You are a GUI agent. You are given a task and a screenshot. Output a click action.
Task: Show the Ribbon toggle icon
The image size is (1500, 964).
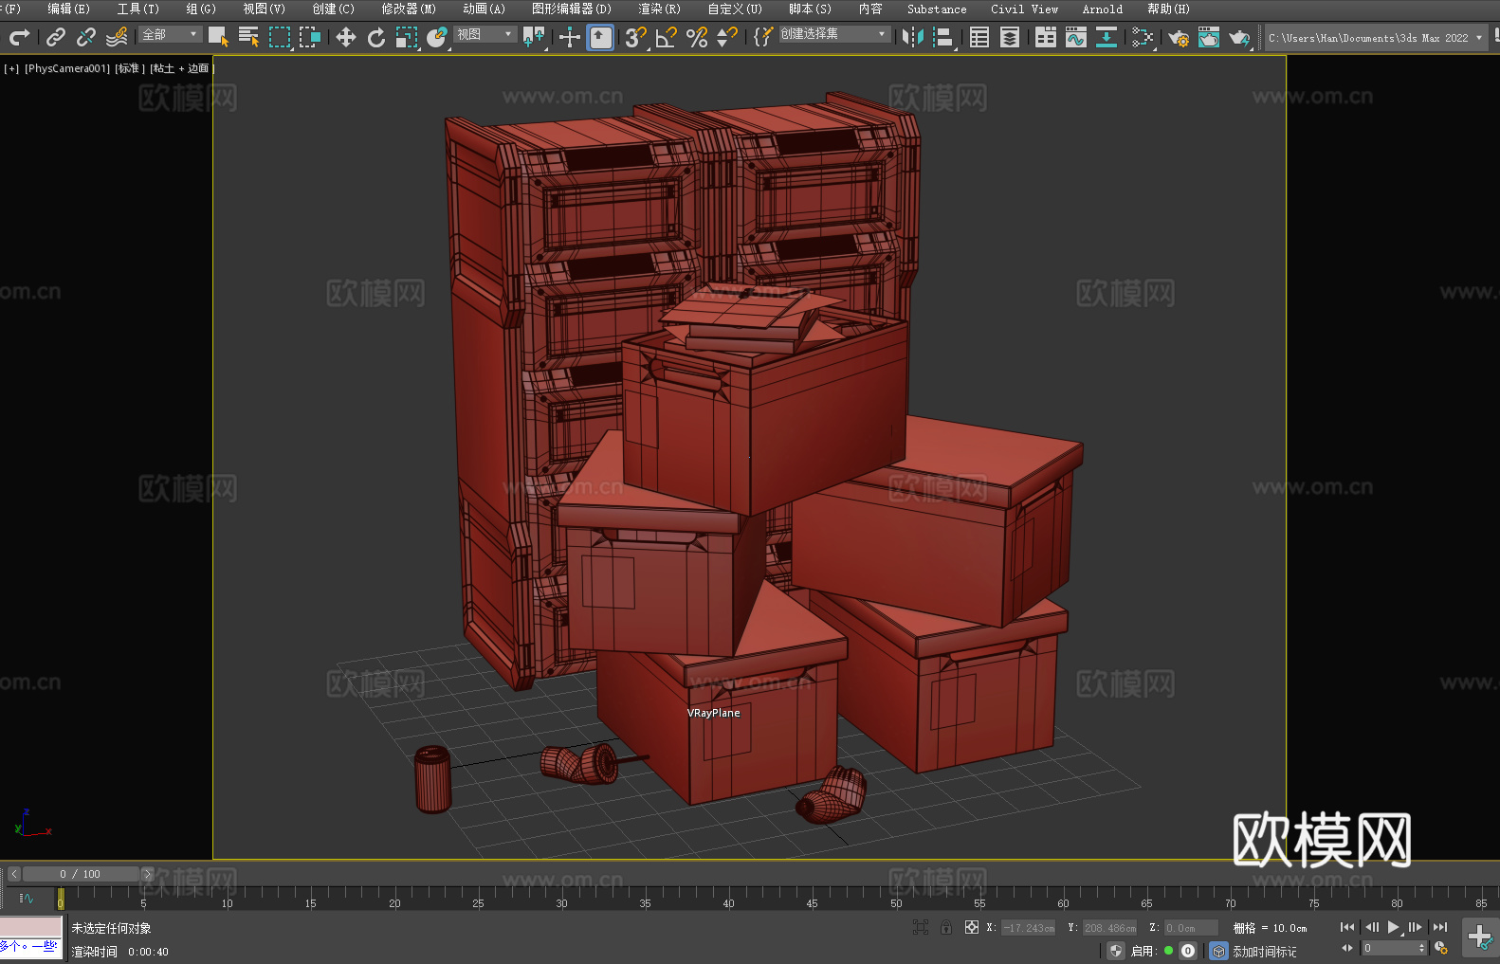[1046, 37]
